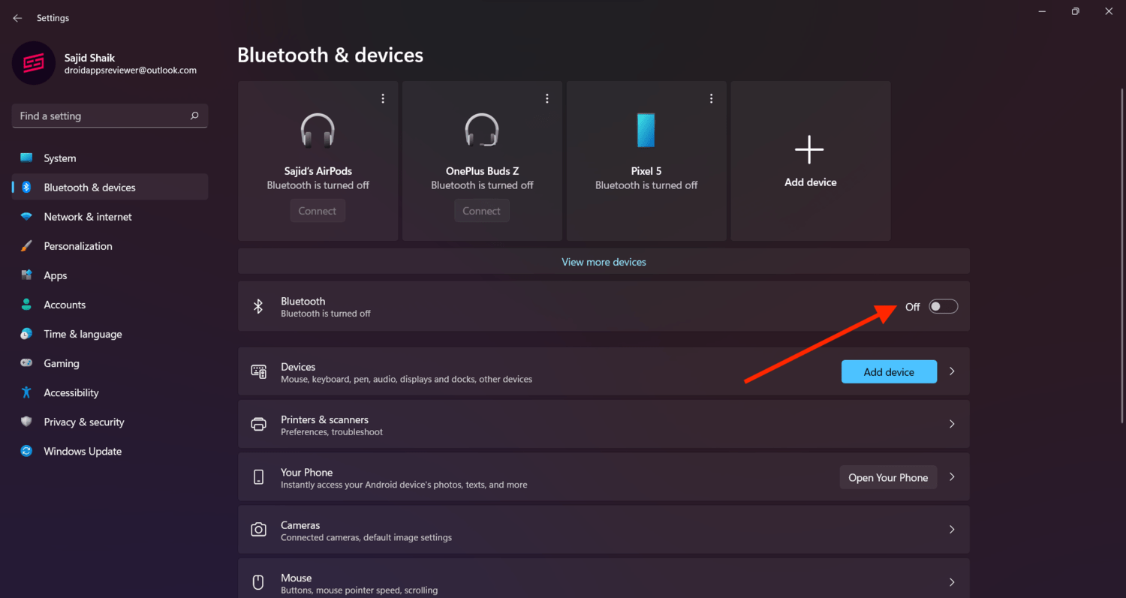
Task: Click the back arrow in Settings
Action: 17,17
